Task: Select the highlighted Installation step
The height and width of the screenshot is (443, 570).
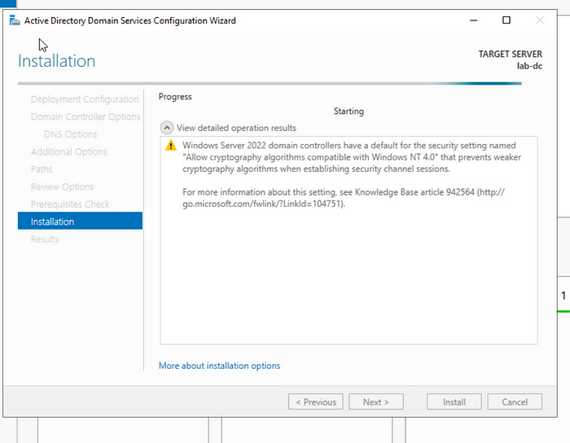Action: (80, 221)
